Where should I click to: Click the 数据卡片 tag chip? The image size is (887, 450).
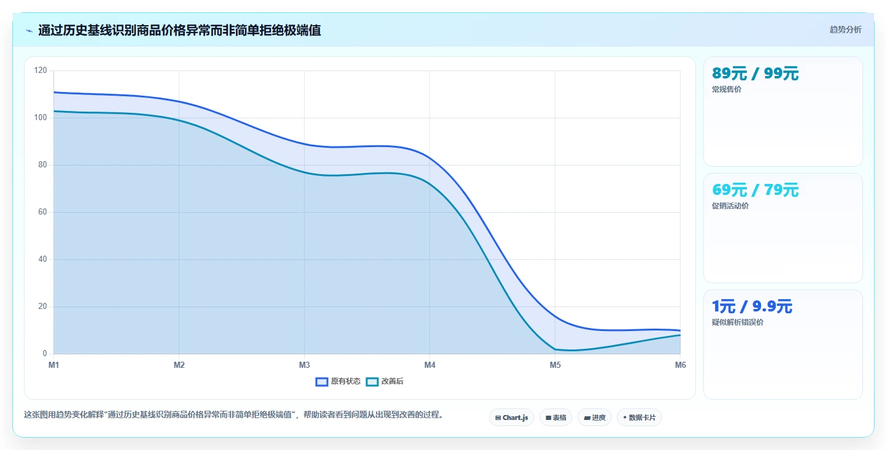click(639, 418)
